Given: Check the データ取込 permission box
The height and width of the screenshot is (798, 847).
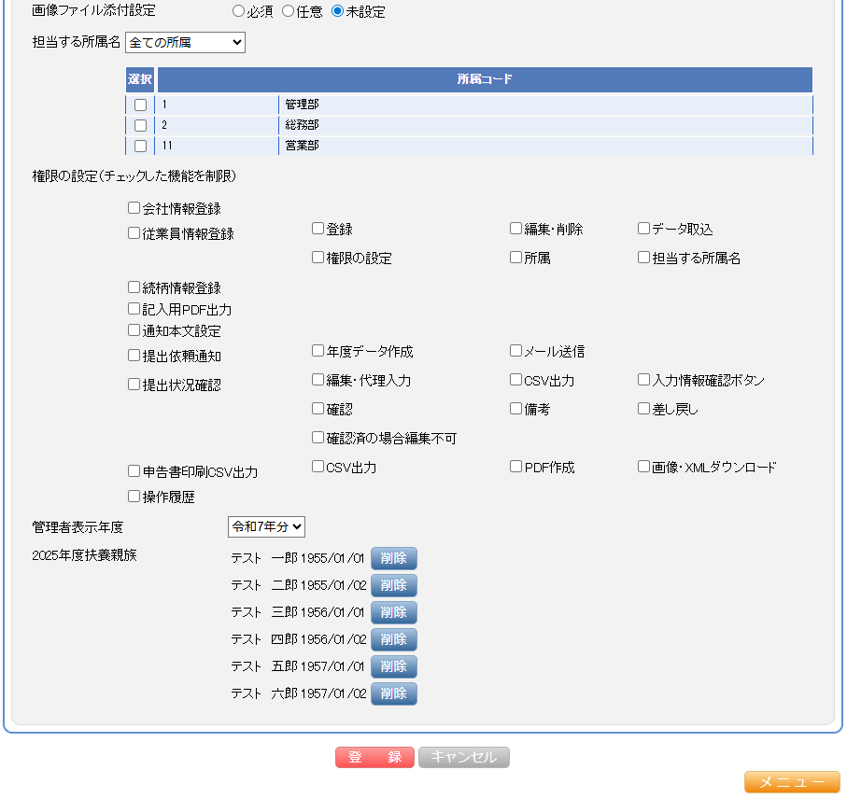Looking at the screenshot, I should 643,229.
